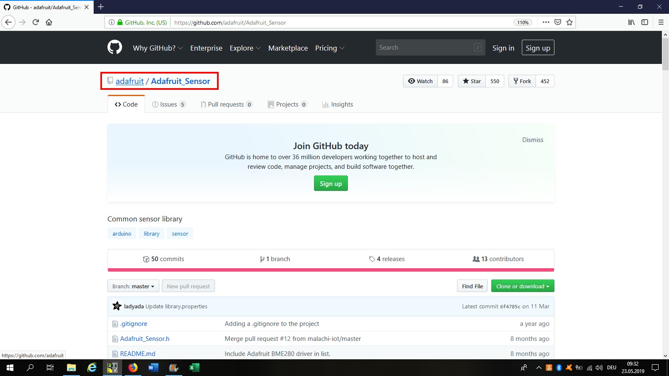This screenshot has height=376, width=669.
Task: Click the site information icon in address bar
Action: pyautogui.click(x=112, y=22)
